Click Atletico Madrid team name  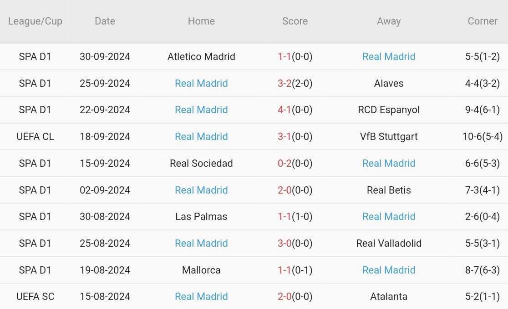(x=201, y=57)
